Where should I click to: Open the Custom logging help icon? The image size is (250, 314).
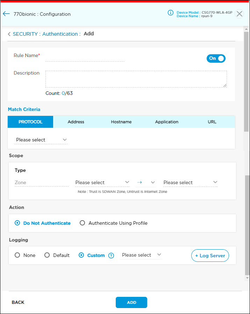(x=111, y=256)
